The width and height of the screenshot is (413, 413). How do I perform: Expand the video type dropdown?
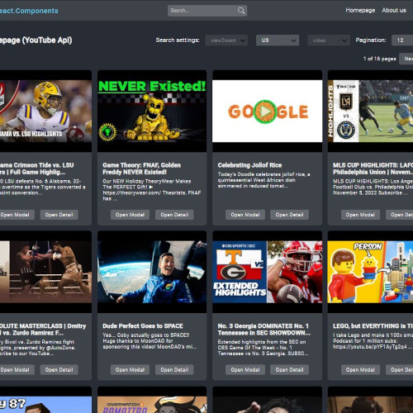click(x=329, y=40)
